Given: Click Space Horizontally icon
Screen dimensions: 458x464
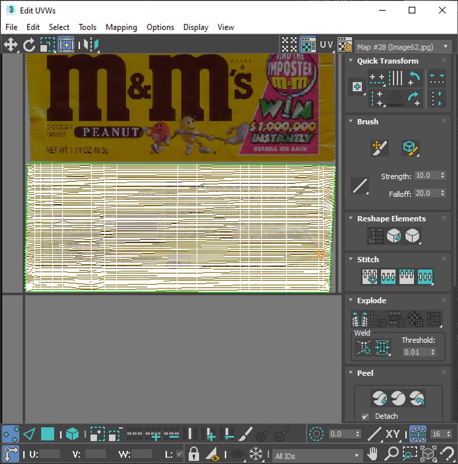Looking at the screenshot, I should coord(437,79).
